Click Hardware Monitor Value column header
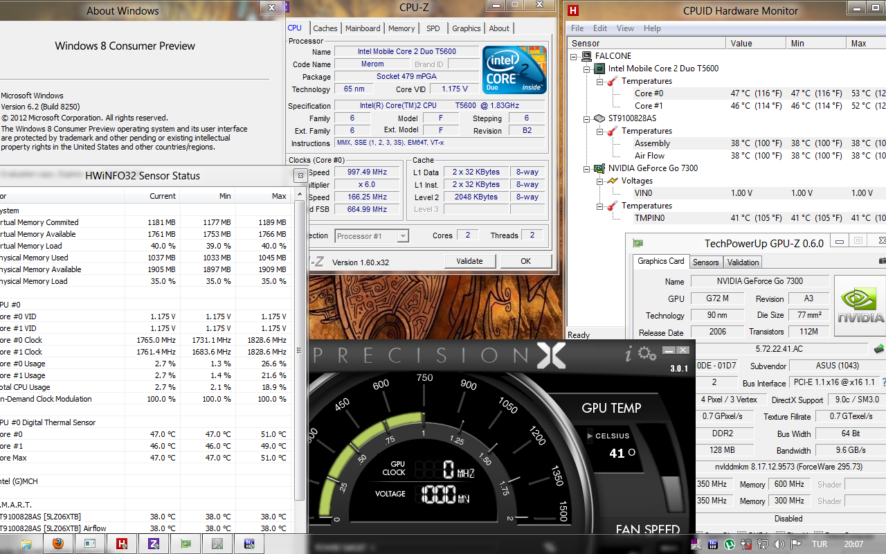This screenshot has height=554, width=886. [757, 43]
